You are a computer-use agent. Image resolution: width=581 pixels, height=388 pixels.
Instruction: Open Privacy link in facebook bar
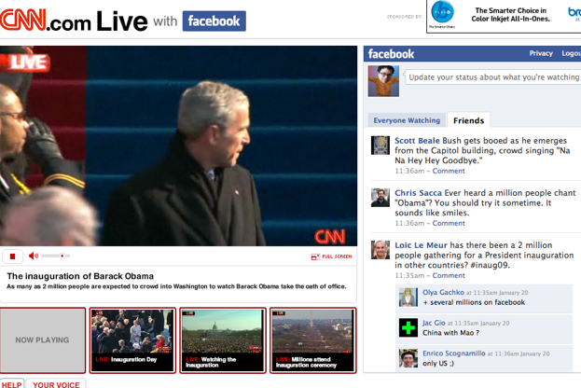click(x=541, y=53)
